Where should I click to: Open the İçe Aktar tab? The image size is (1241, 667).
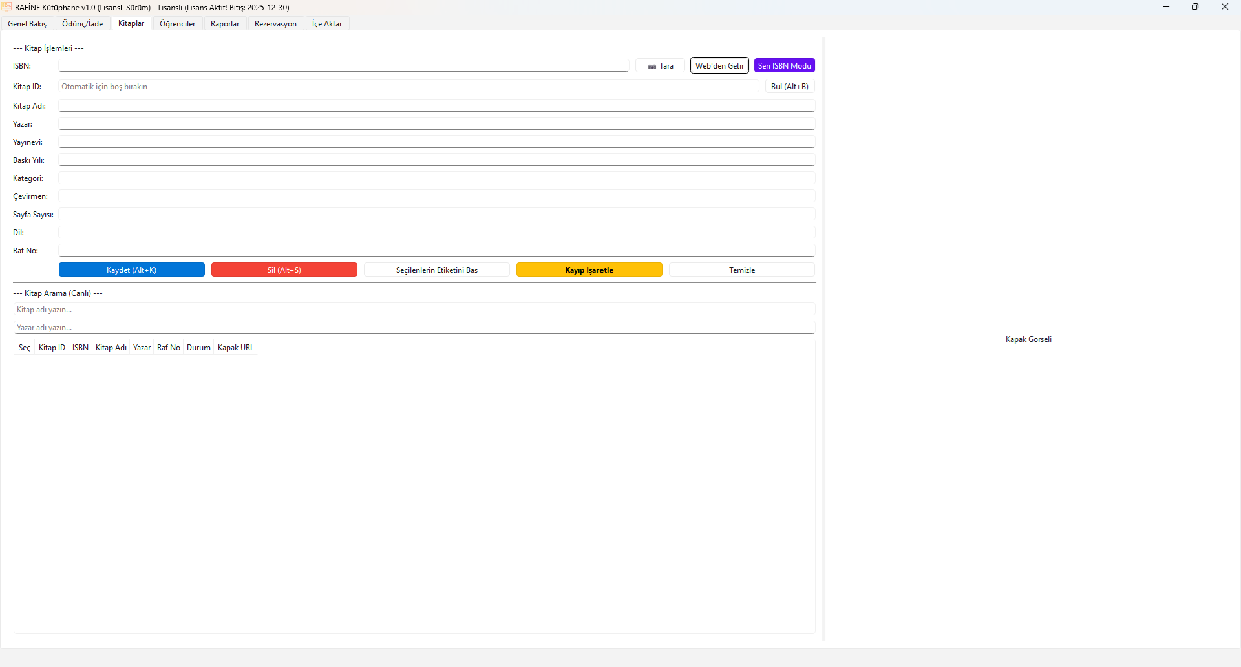[x=327, y=24]
